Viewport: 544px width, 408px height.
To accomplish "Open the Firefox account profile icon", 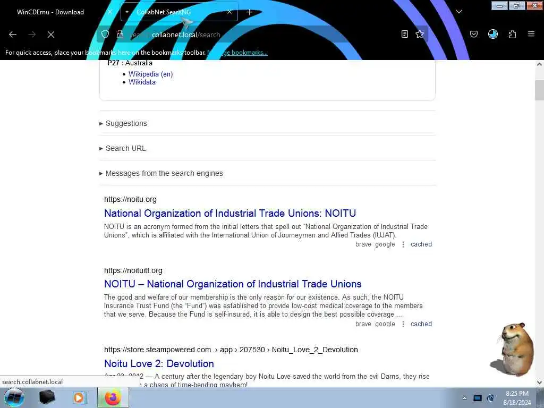I will point(493,34).
